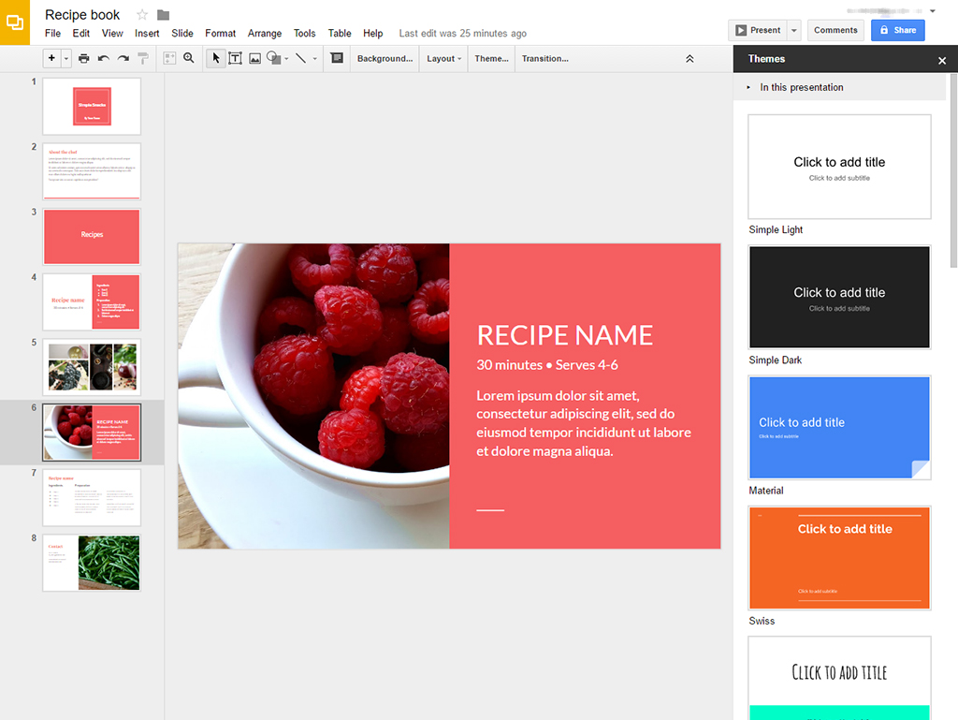Open the Insert image tool
This screenshot has height=720, width=958.
[x=254, y=58]
